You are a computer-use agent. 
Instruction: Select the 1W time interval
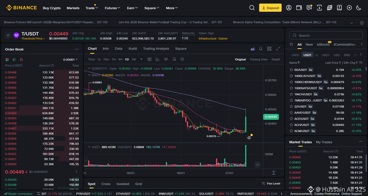click(134, 59)
